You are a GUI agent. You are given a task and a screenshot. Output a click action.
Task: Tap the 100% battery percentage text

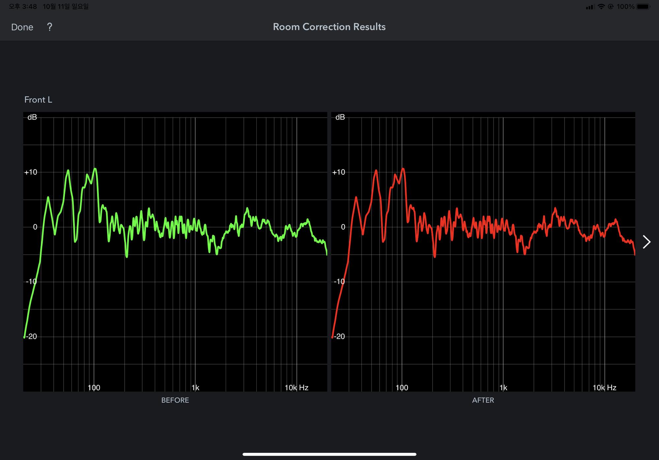(x=625, y=7)
